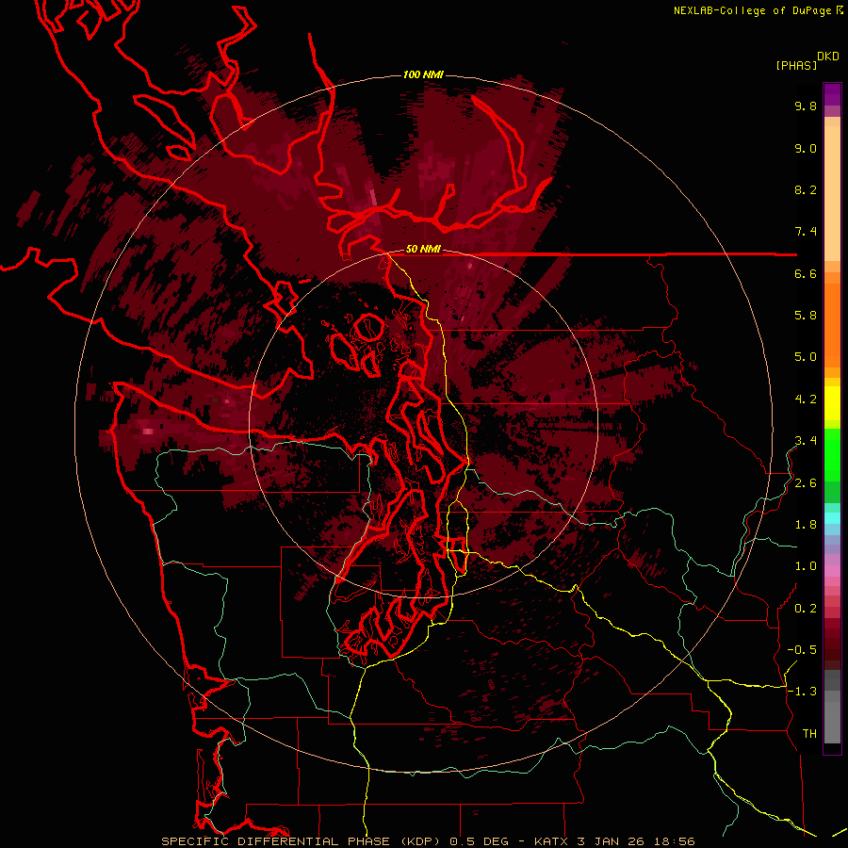Click the 7.4 value on the color scale
The image size is (848, 848).
(806, 232)
